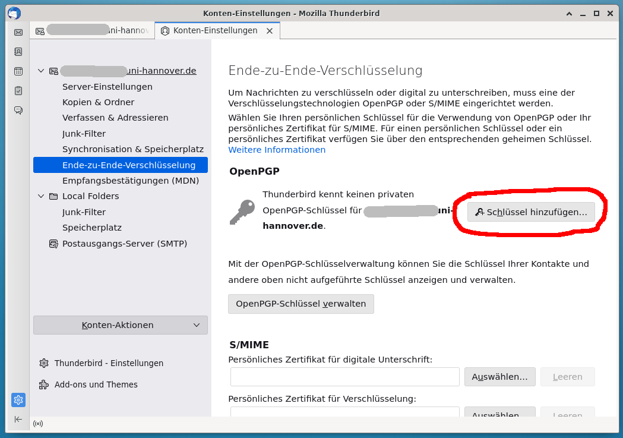
Task: Open the Tasks space icon
Action: pyautogui.click(x=18, y=90)
